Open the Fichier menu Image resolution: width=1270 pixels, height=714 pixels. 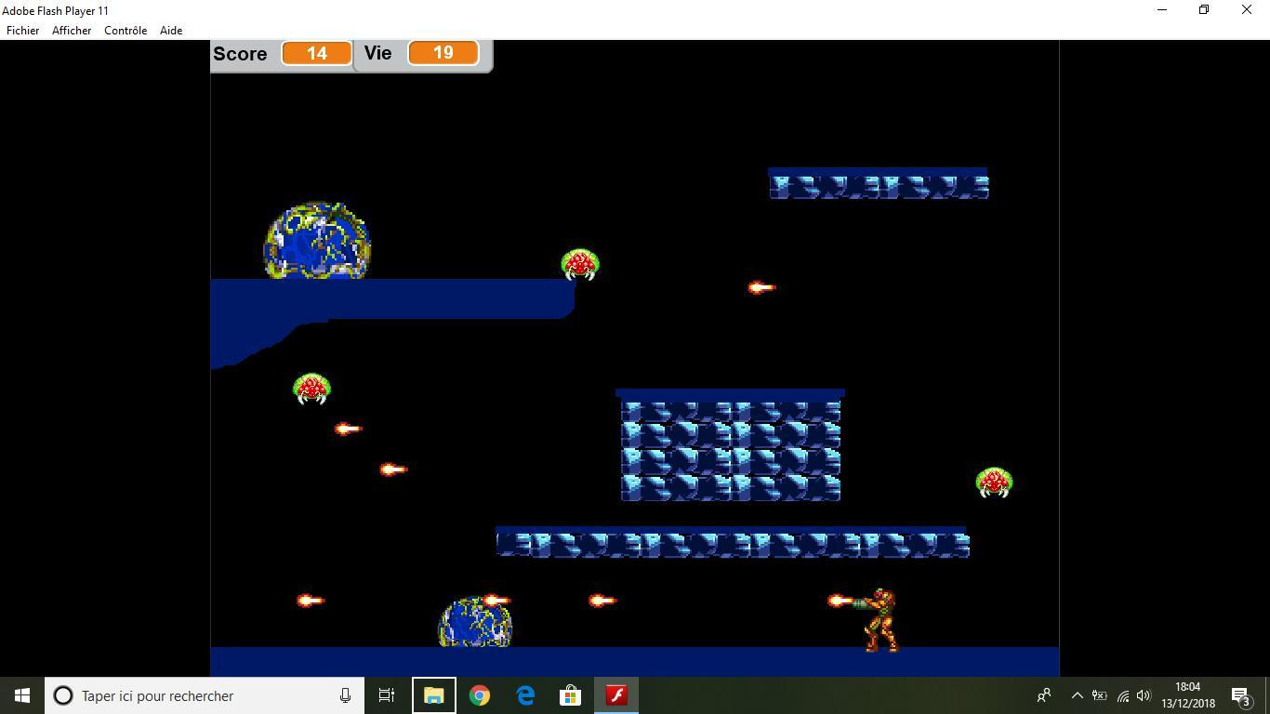(23, 30)
